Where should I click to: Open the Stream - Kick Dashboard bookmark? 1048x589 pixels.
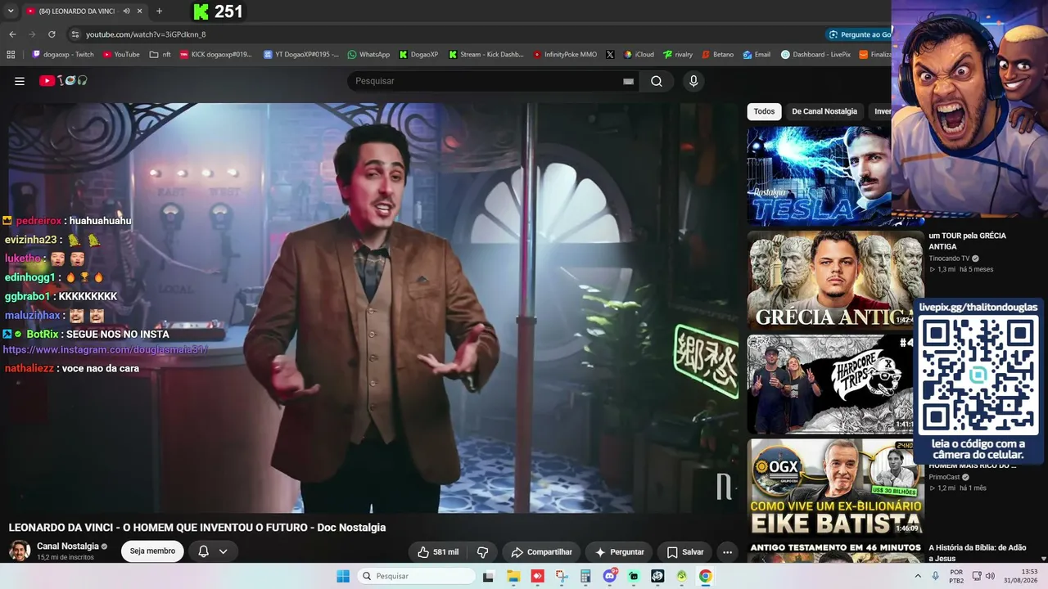pos(486,55)
